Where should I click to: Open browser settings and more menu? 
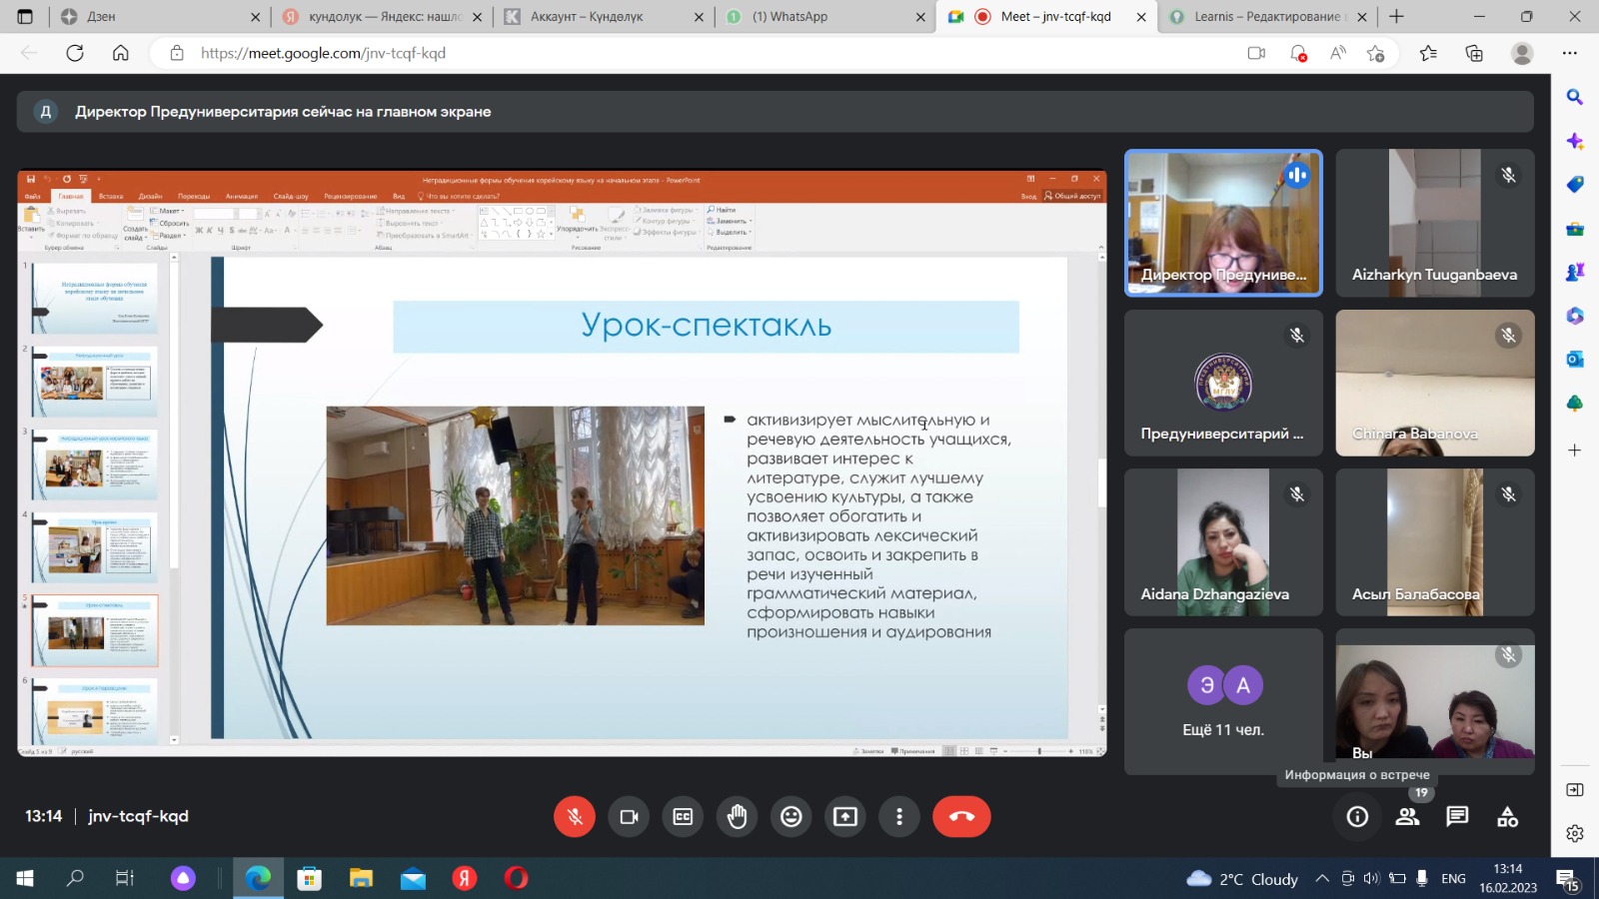click(x=1570, y=53)
